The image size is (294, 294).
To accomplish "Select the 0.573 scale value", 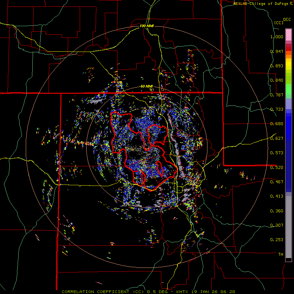I will [277, 153].
